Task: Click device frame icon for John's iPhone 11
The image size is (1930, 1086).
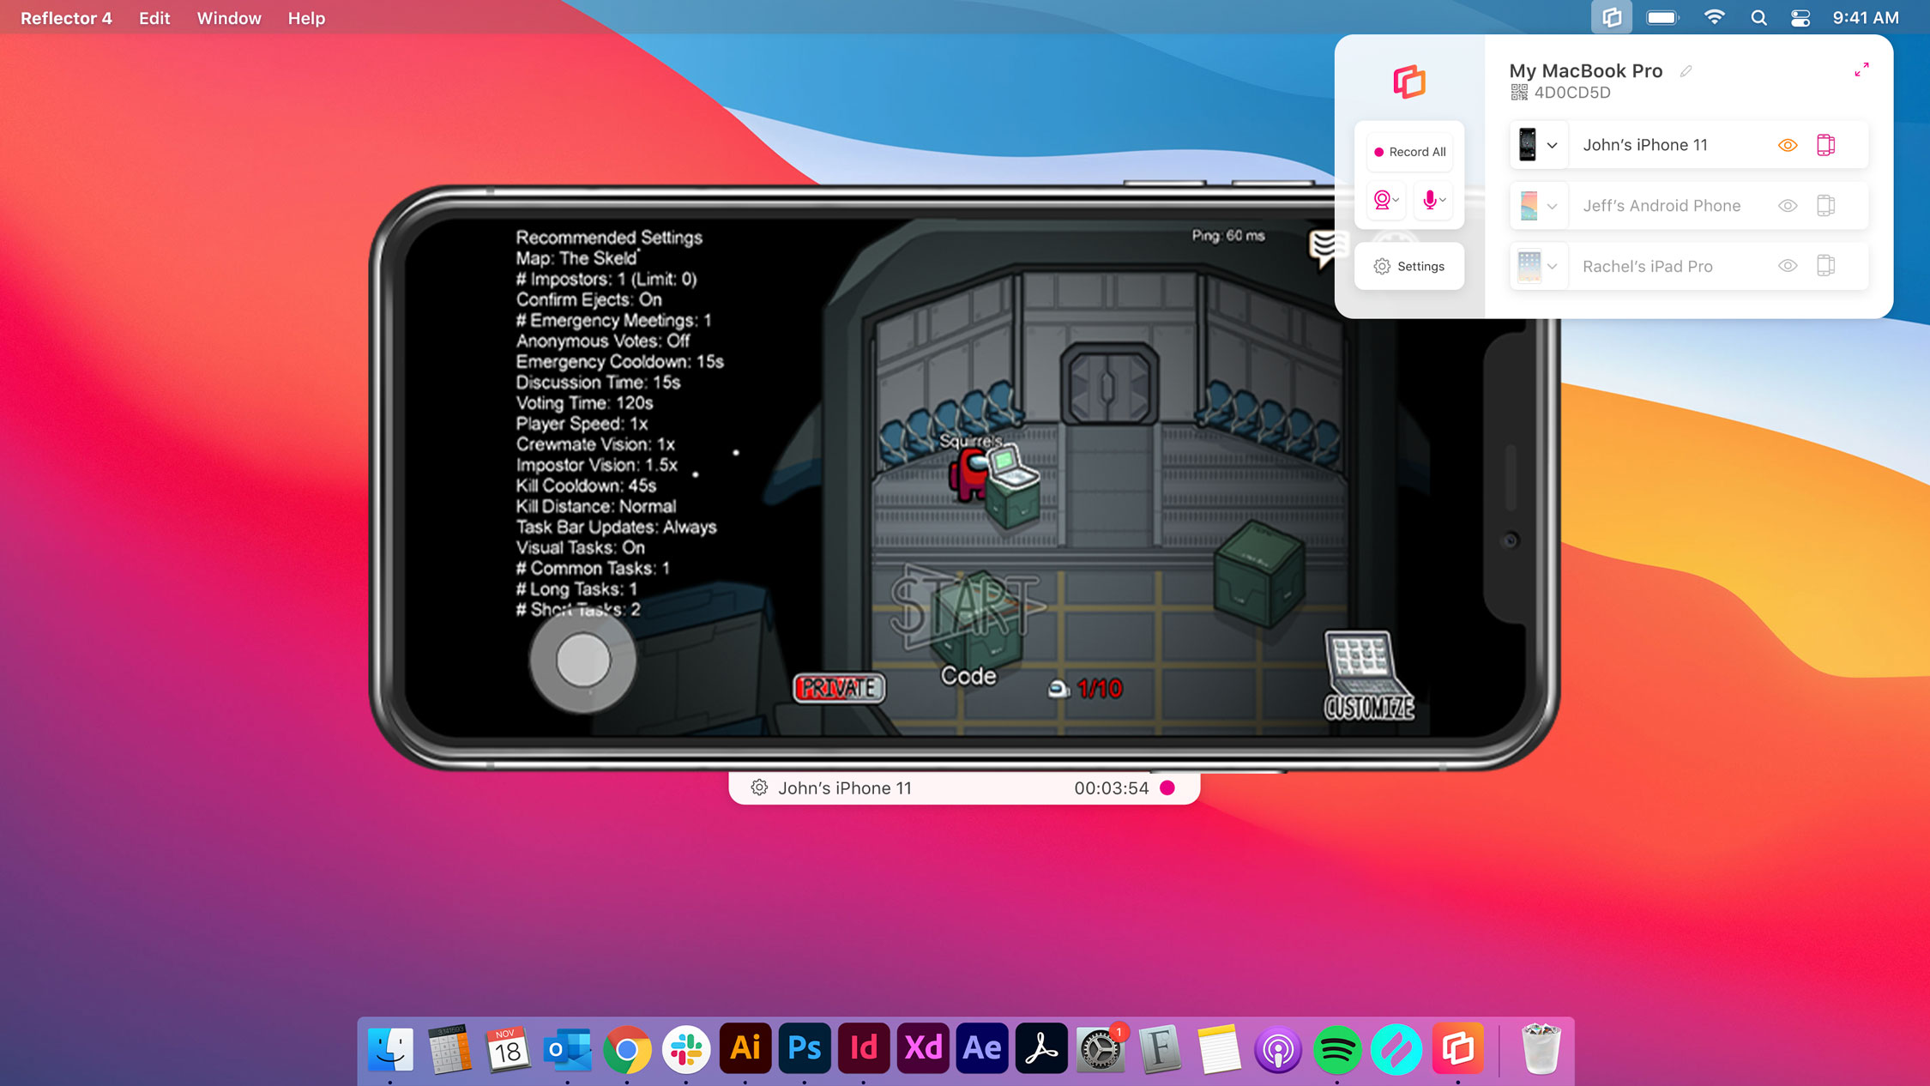Action: click(x=1825, y=145)
